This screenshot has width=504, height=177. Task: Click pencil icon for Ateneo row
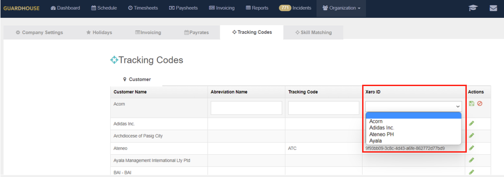(x=472, y=148)
